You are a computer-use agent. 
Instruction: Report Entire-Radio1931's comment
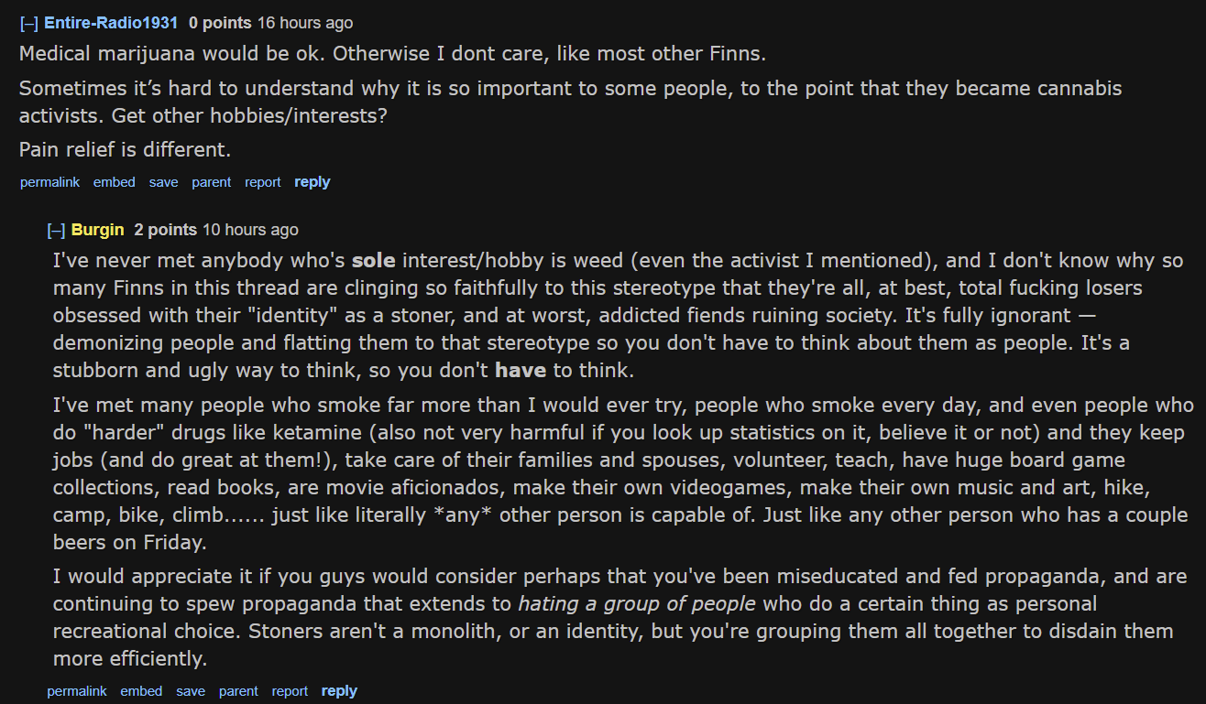[263, 182]
